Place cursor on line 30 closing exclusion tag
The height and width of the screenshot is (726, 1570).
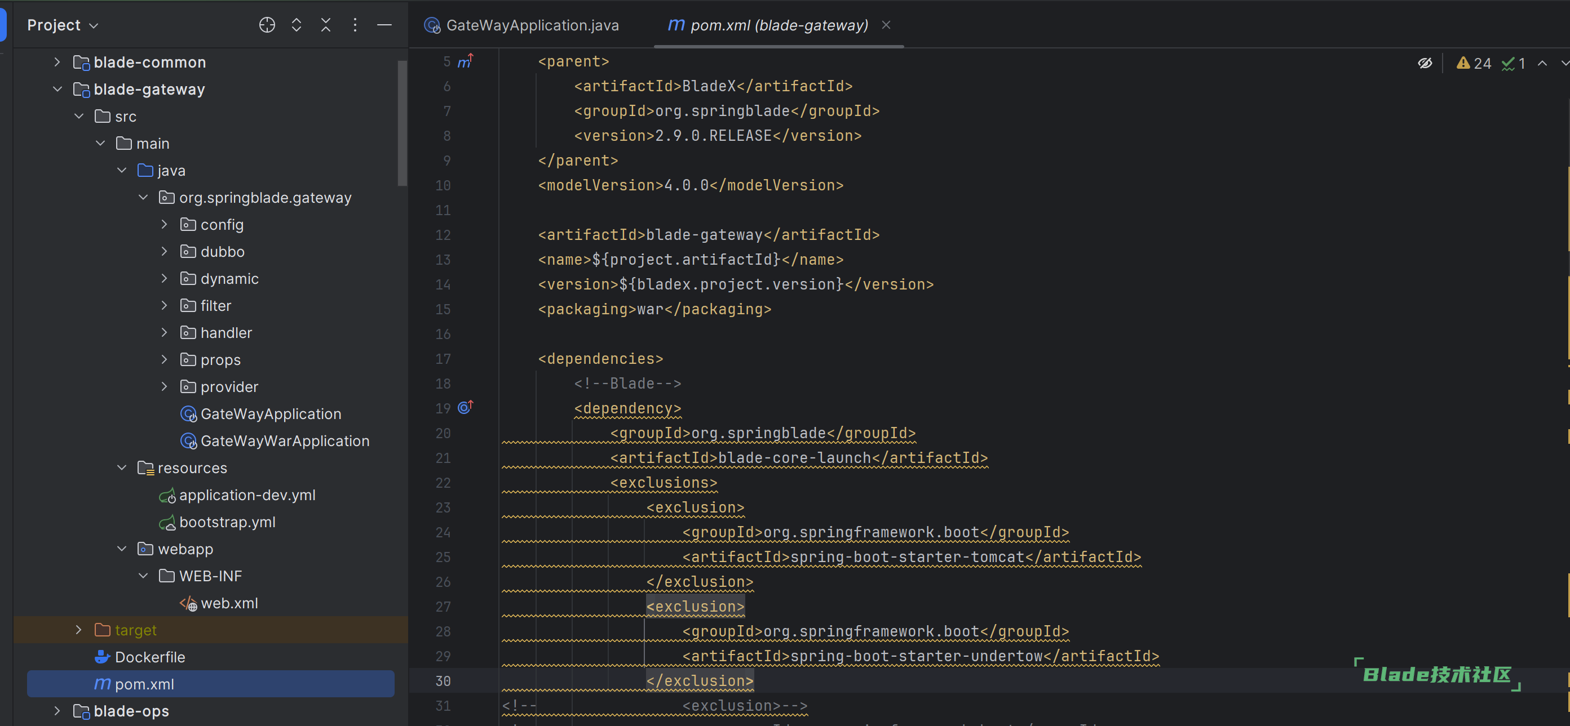(x=700, y=681)
